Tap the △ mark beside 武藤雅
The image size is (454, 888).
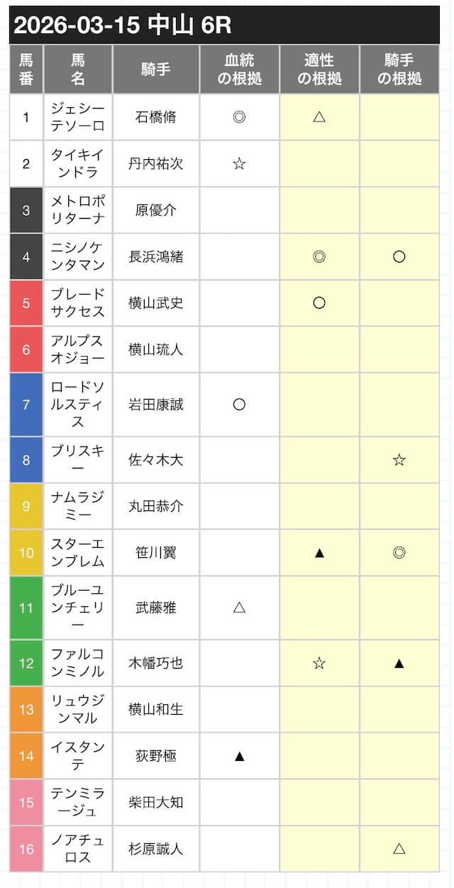point(239,608)
